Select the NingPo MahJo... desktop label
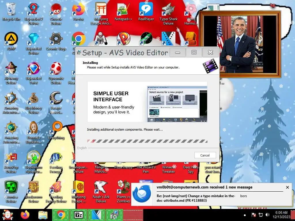This screenshot has height=221, width=295. click(x=101, y=169)
